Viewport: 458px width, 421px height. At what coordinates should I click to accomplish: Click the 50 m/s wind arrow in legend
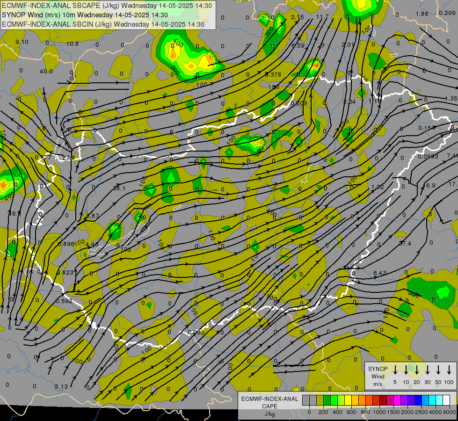438,370
